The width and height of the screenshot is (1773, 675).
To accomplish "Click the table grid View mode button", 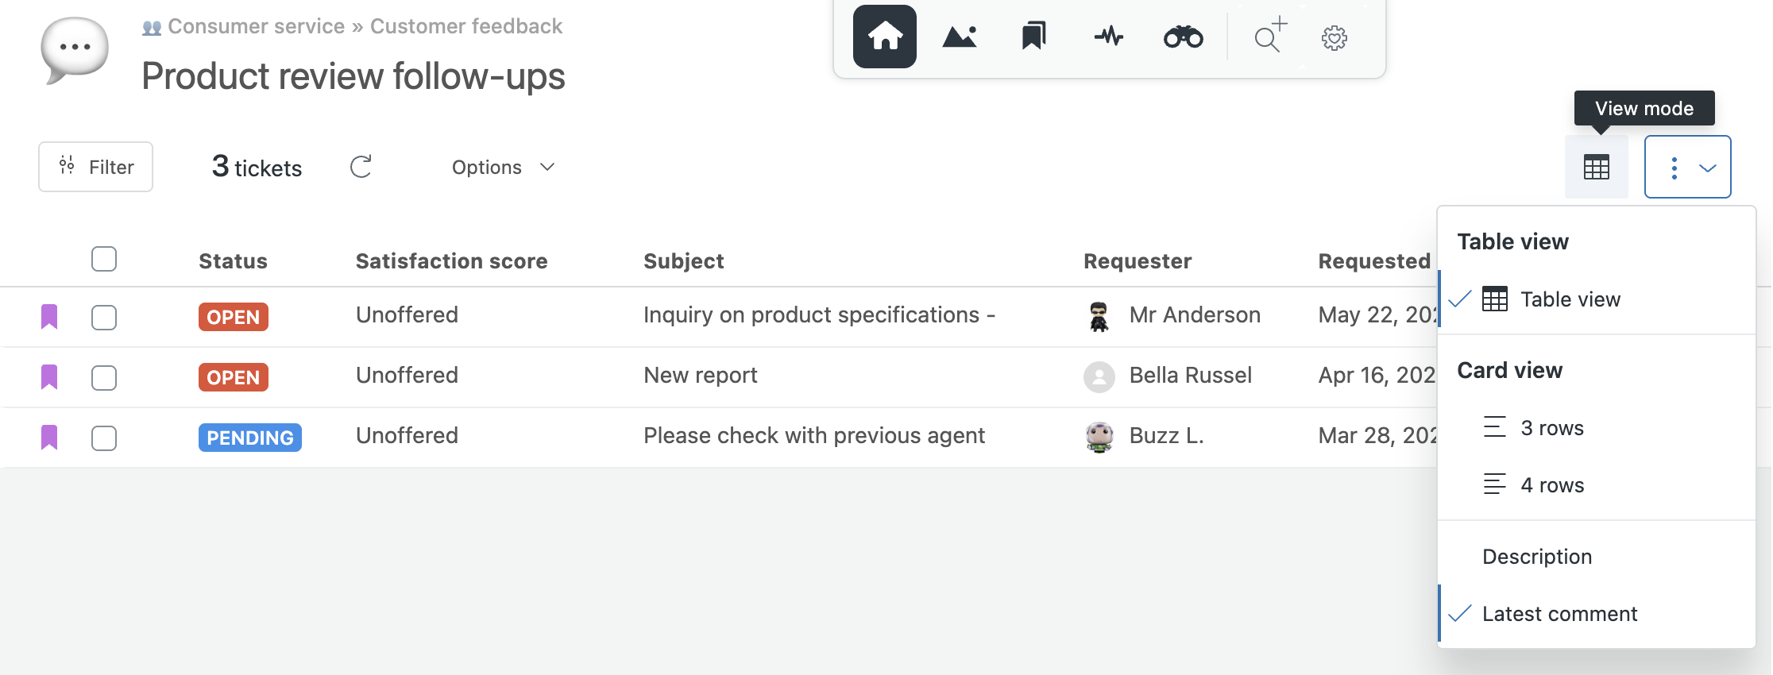I will [1596, 167].
